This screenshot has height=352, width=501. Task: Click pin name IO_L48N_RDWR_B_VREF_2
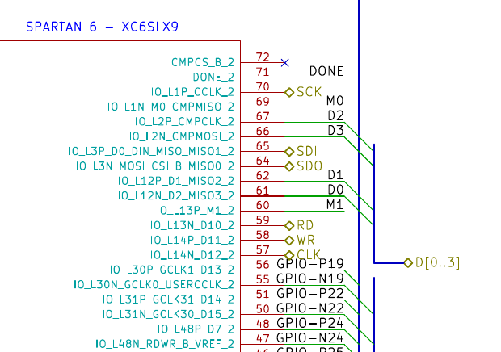tap(165, 344)
